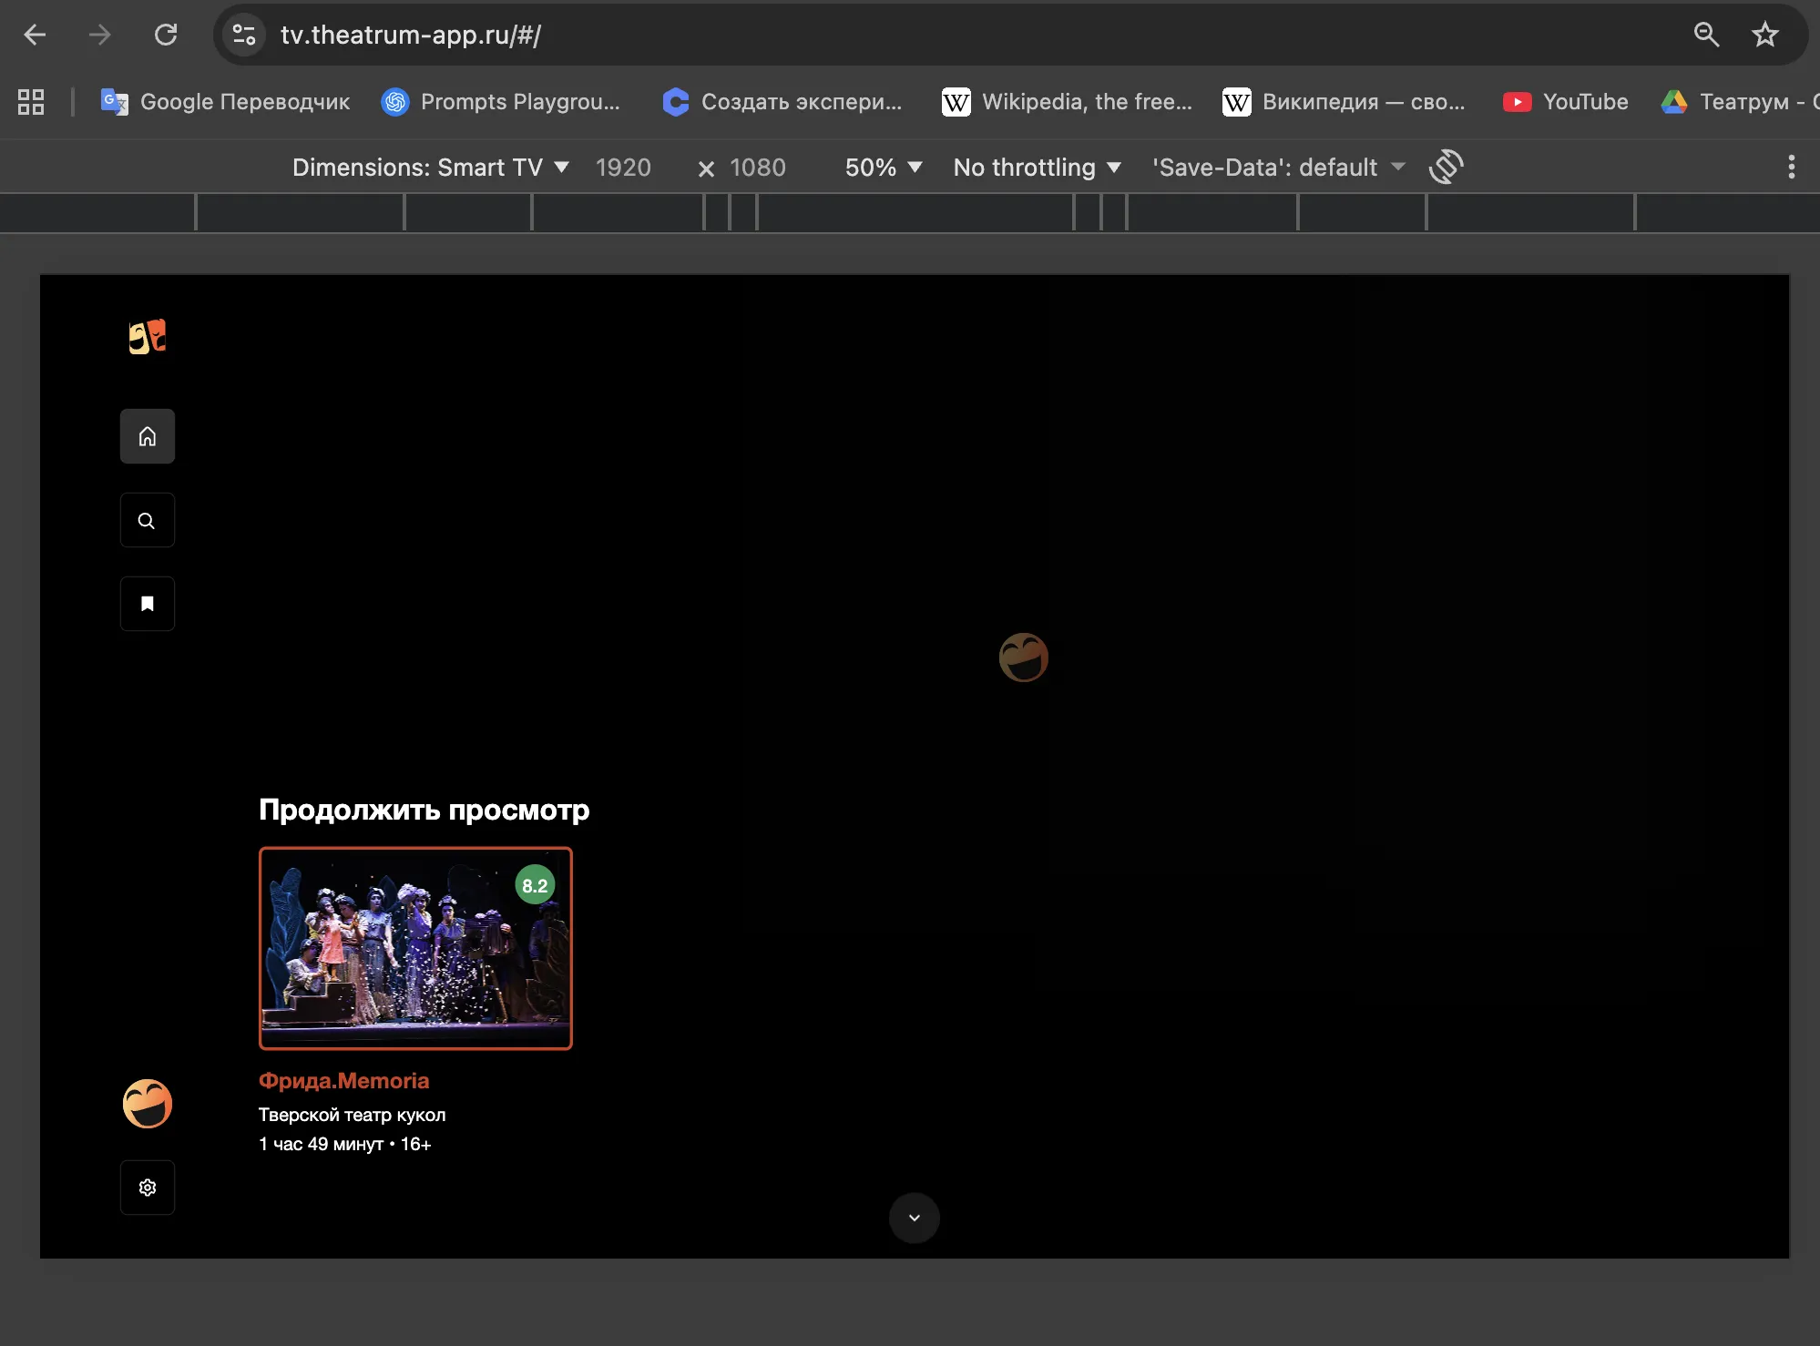Open the 50% zoom dropdown

(883, 168)
